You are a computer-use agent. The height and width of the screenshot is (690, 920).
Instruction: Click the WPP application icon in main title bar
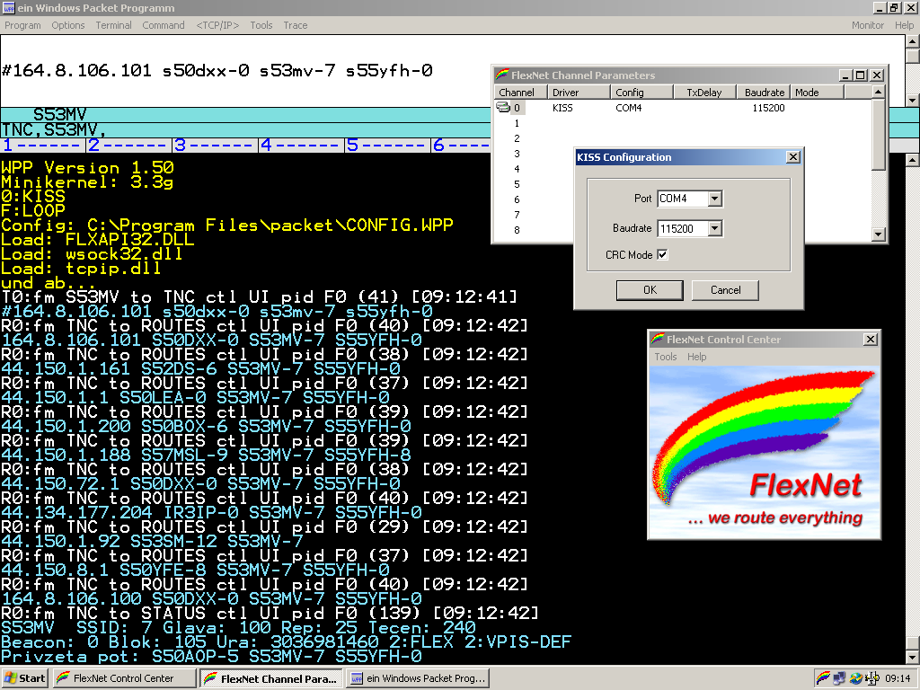[x=8, y=7]
